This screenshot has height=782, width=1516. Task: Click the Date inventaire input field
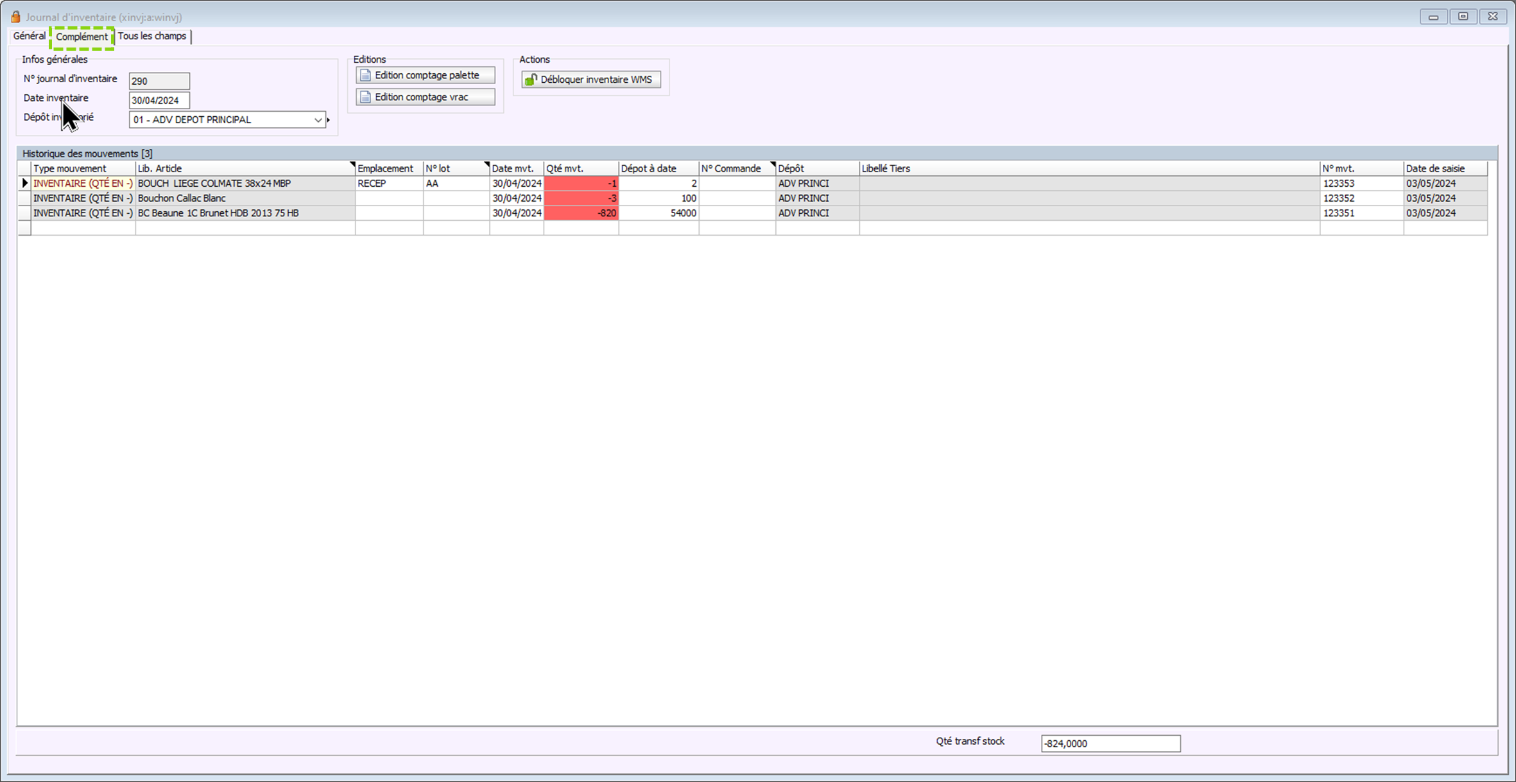point(159,100)
